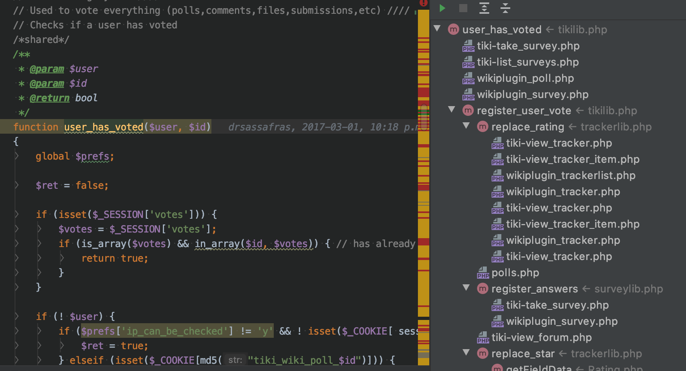Collapse the register_answers node arrow
Image resolution: width=686 pixels, height=371 pixels.
tap(466, 288)
